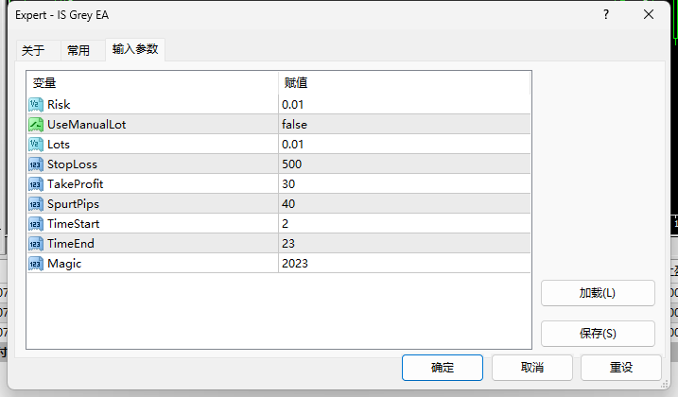Image resolution: width=678 pixels, height=397 pixels.
Task: Click the integer icon beside TimeEnd
Action: (x=36, y=244)
